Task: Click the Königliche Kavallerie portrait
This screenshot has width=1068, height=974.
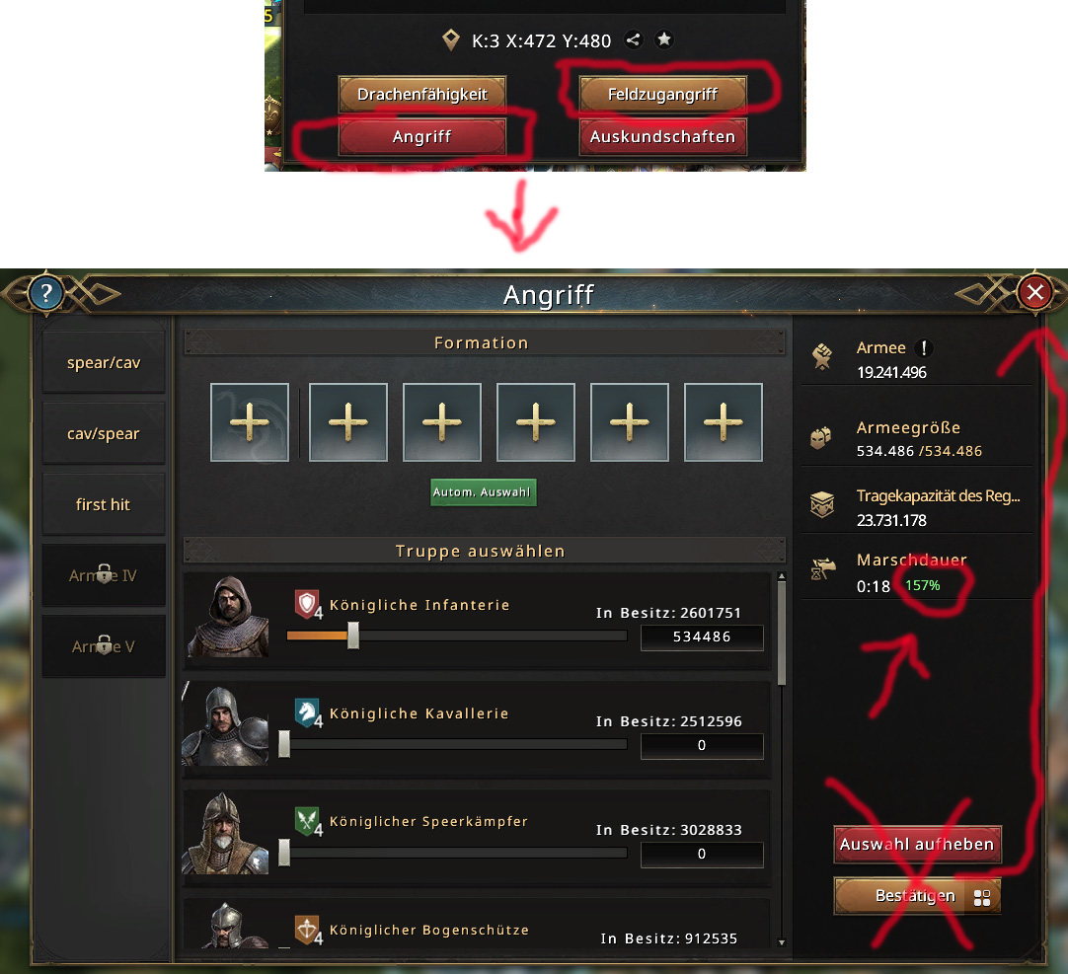Action: click(x=225, y=725)
